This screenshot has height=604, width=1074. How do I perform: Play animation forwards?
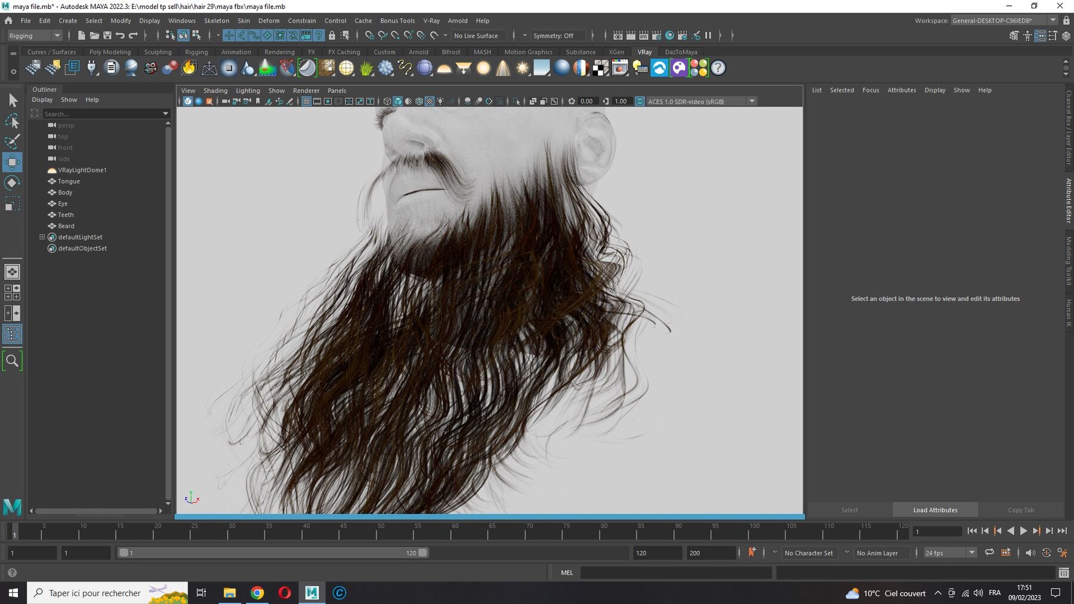[x=1023, y=531]
